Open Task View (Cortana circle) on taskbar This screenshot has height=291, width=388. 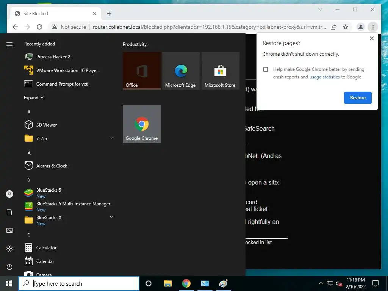[x=149, y=283]
